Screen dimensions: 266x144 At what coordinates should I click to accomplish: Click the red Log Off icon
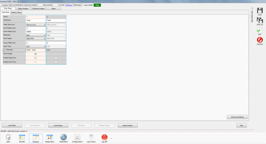[x=104, y=138]
